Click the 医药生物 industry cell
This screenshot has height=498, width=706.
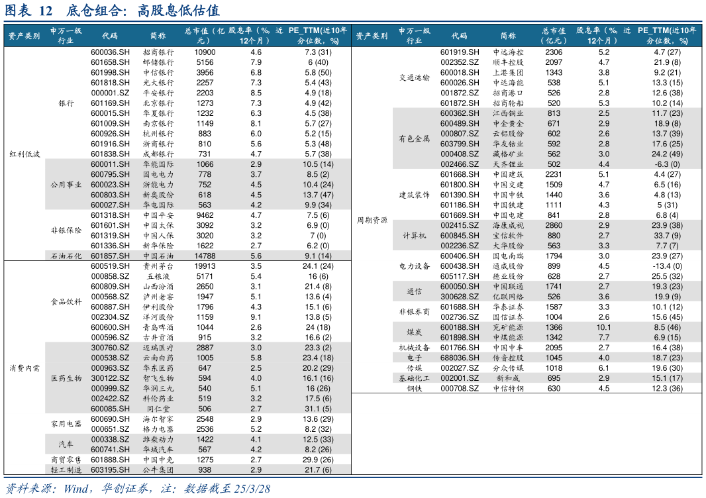click(x=66, y=378)
